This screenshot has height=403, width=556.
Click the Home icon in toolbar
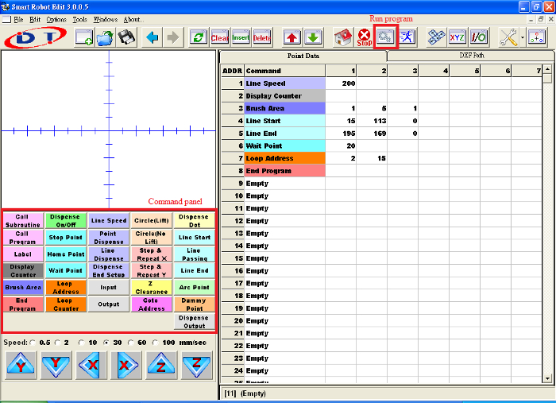[342, 37]
